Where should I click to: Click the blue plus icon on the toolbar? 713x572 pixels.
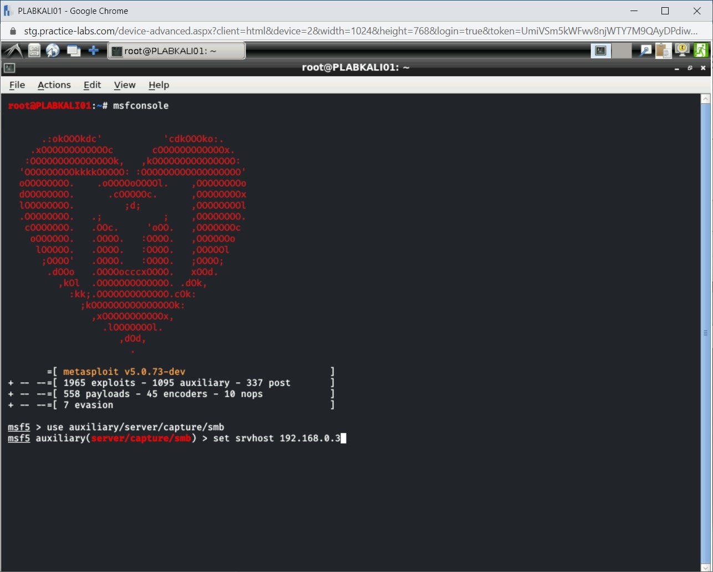click(x=94, y=50)
